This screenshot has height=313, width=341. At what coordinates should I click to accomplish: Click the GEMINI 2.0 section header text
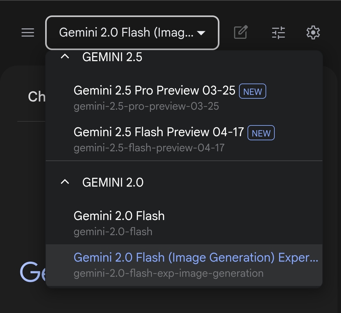(x=113, y=182)
